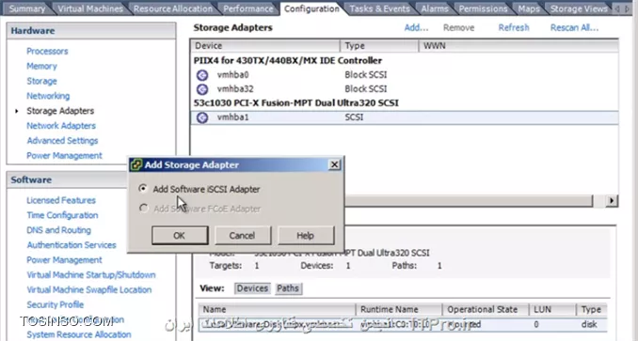Sort adapters by Type column
The image size is (638, 341).
[379, 46]
